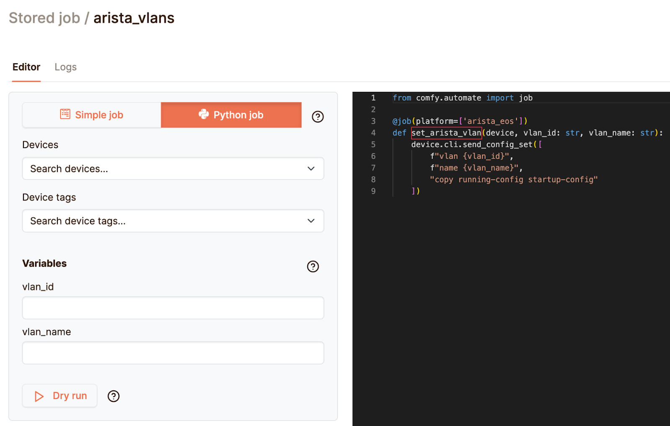Click line number 9 in code gutter

(x=373, y=191)
